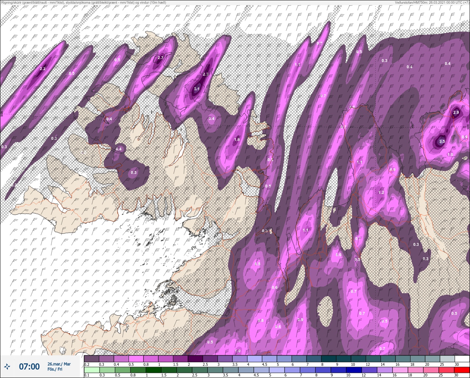470x378 pixels.
Task: Click the 2.2 precipitation value on the map
Action: [43, 69]
